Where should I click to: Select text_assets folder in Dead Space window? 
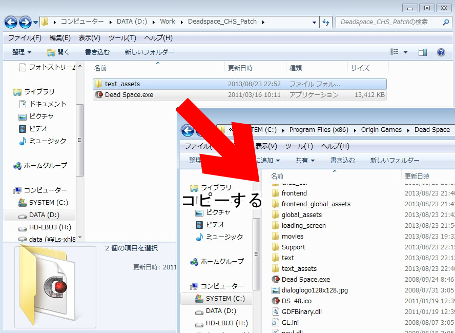(x=295, y=268)
